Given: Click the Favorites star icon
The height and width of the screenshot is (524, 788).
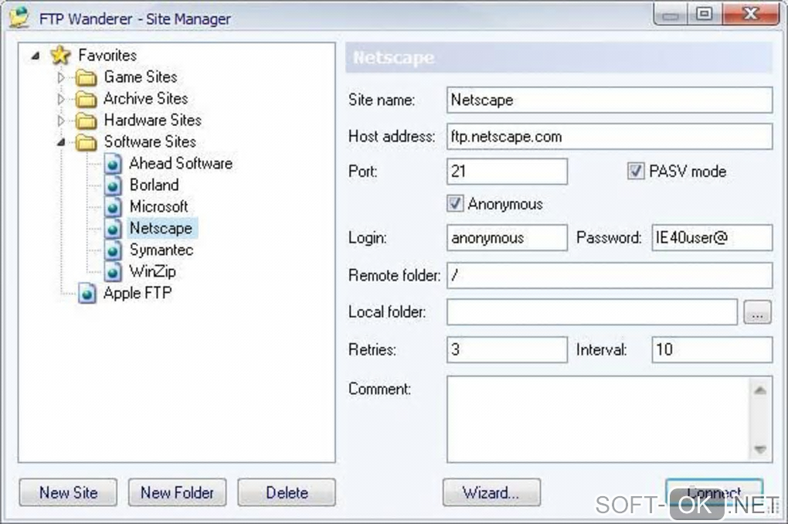Looking at the screenshot, I should tap(60, 56).
